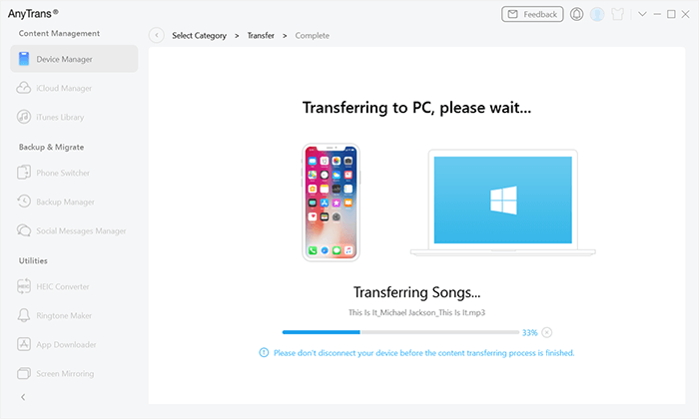Click the Screen Mirroring icon

24,373
